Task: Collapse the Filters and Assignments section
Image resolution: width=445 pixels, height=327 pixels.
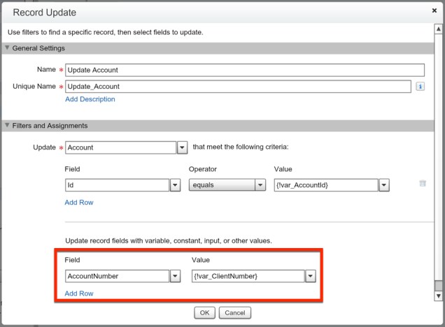Action: 8,126
